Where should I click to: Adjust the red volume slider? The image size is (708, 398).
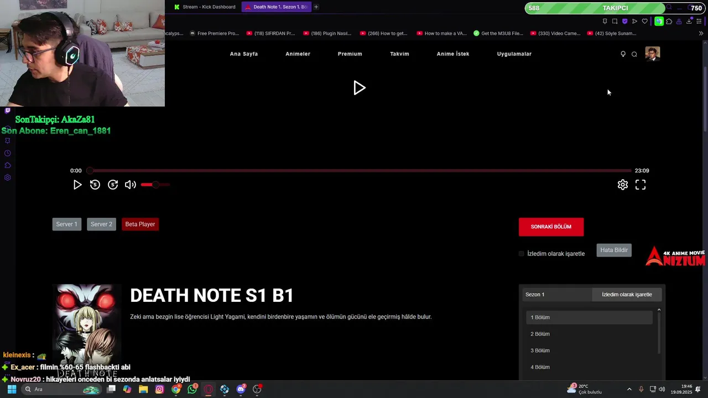[x=155, y=185]
